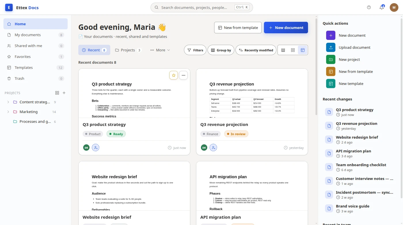Open My documents in the sidebar
Viewport: 403px width, 225px height.
click(x=35, y=35)
